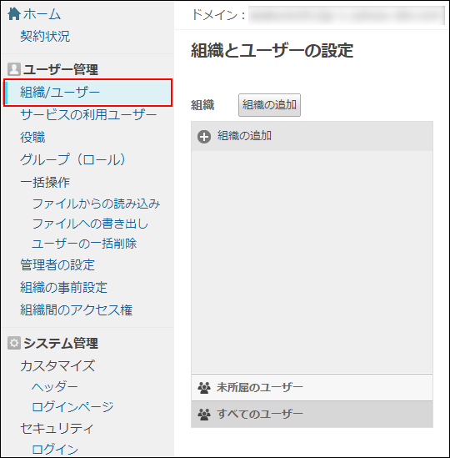This screenshot has height=458, width=450.
Task: Select 未所属のユーザー row
Action: point(312,388)
